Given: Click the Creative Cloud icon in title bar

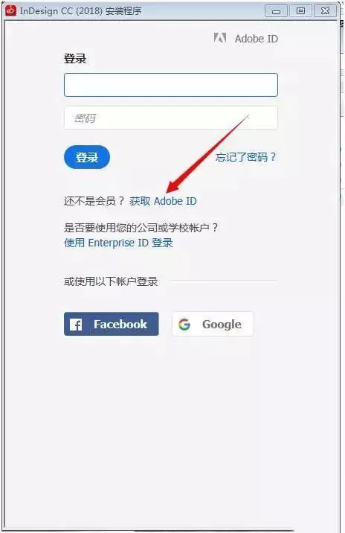Looking at the screenshot, I should 10,11.
